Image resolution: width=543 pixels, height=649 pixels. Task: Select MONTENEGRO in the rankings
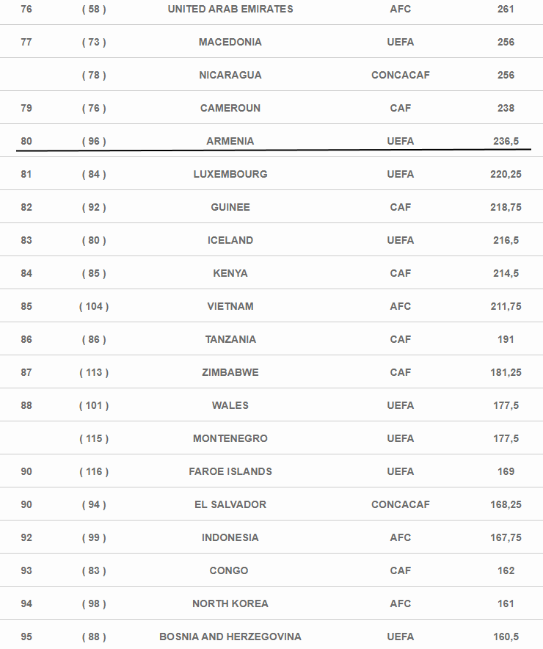click(x=230, y=439)
